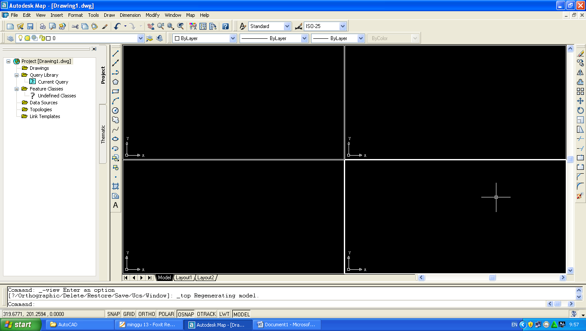The width and height of the screenshot is (586, 331).
Task: Toggle ORTHO mode in status bar
Action: 146,314
